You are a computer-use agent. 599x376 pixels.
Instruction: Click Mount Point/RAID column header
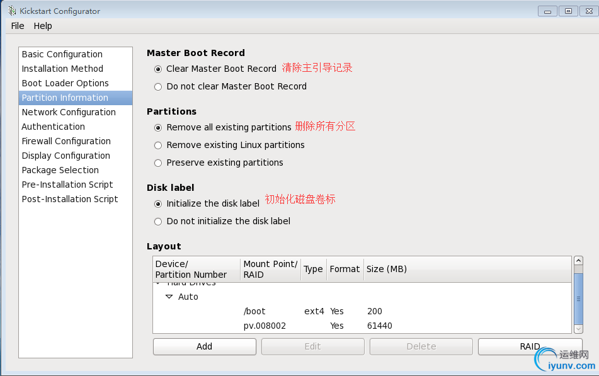click(270, 270)
